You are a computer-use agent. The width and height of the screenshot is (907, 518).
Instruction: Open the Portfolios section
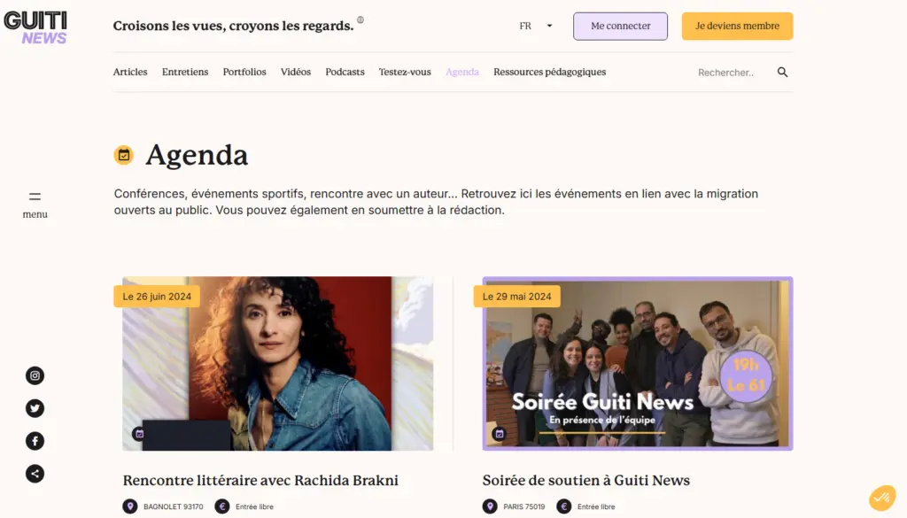[x=244, y=72]
